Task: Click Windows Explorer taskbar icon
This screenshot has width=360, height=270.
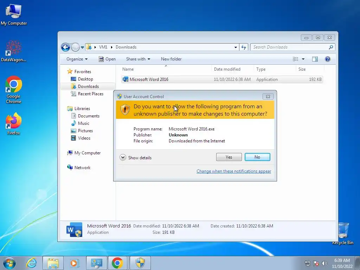Action: pos(53,263)
